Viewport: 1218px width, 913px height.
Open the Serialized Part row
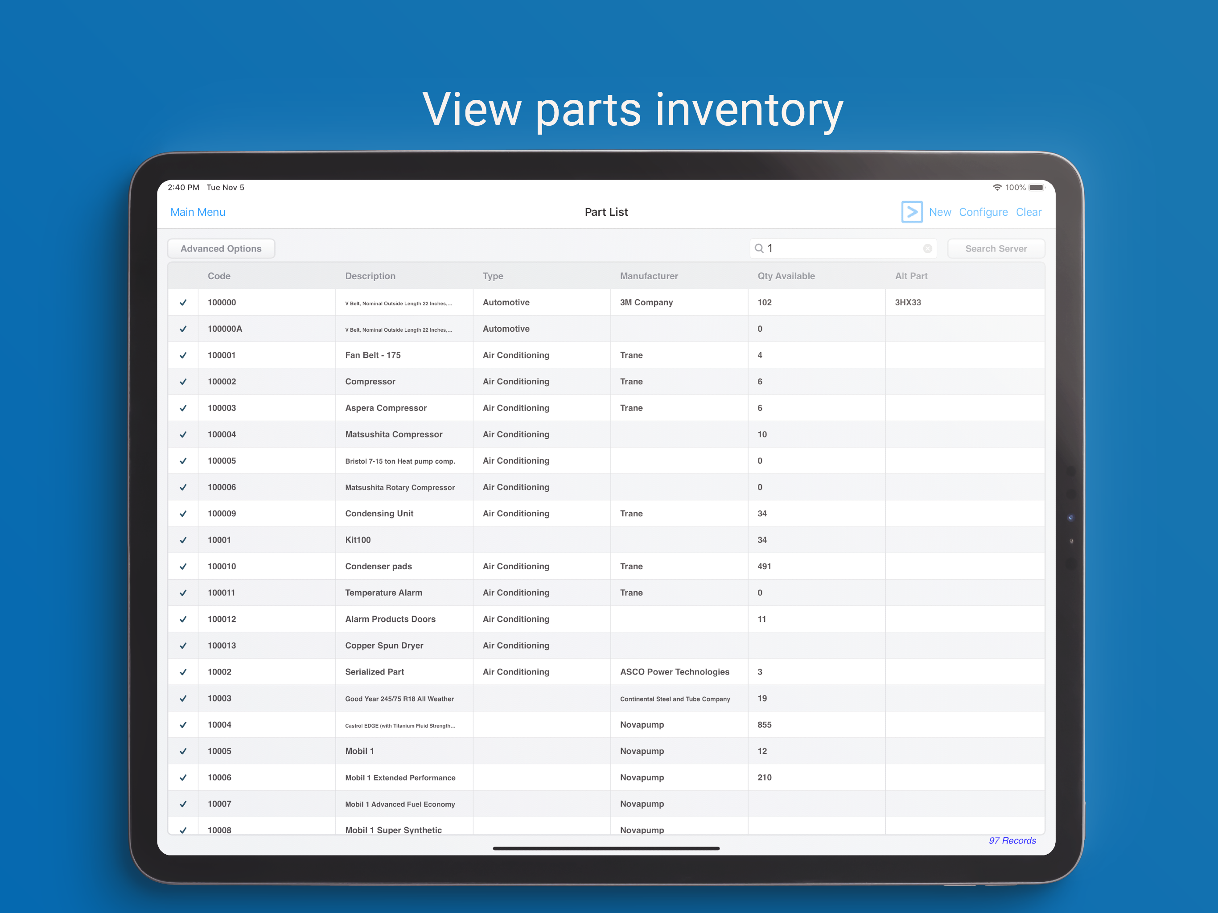(x=606, y=672)
